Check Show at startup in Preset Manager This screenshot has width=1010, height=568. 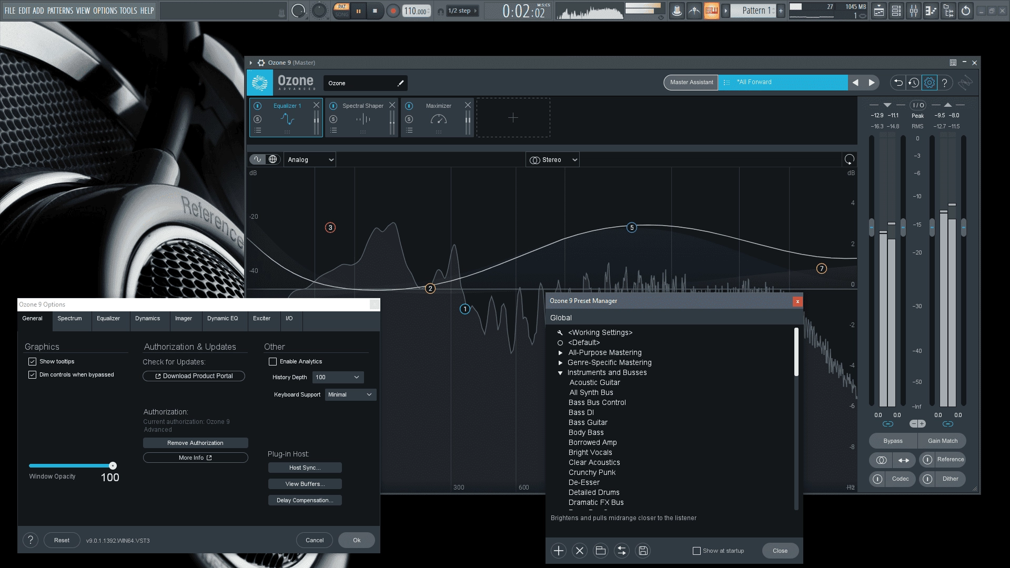click(696, 551)
